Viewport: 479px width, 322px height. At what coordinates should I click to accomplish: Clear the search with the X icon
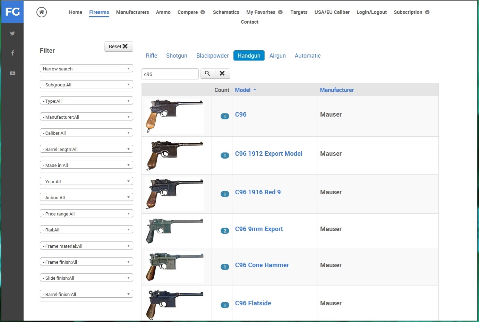pos(222,74)
